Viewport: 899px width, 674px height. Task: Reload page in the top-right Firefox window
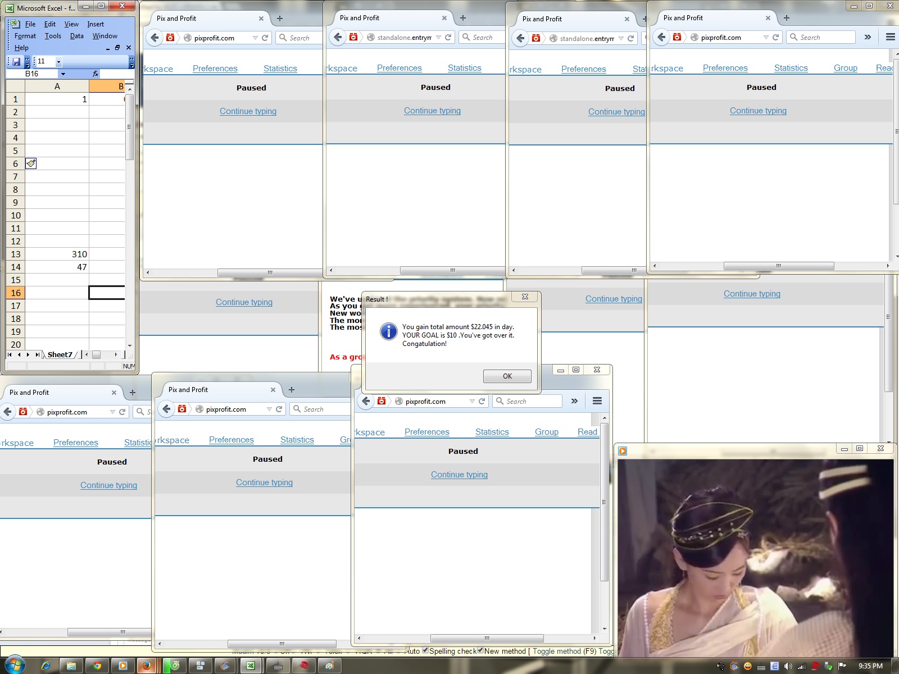775,37
